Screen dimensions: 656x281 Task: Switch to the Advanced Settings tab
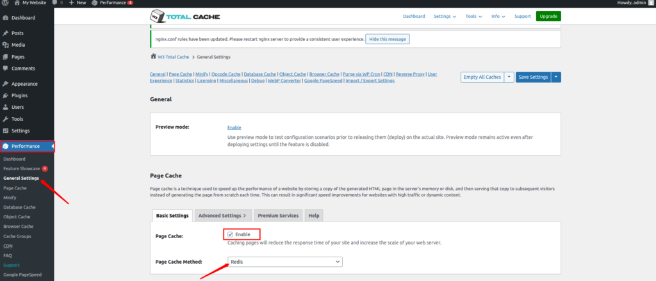point(222,216)
